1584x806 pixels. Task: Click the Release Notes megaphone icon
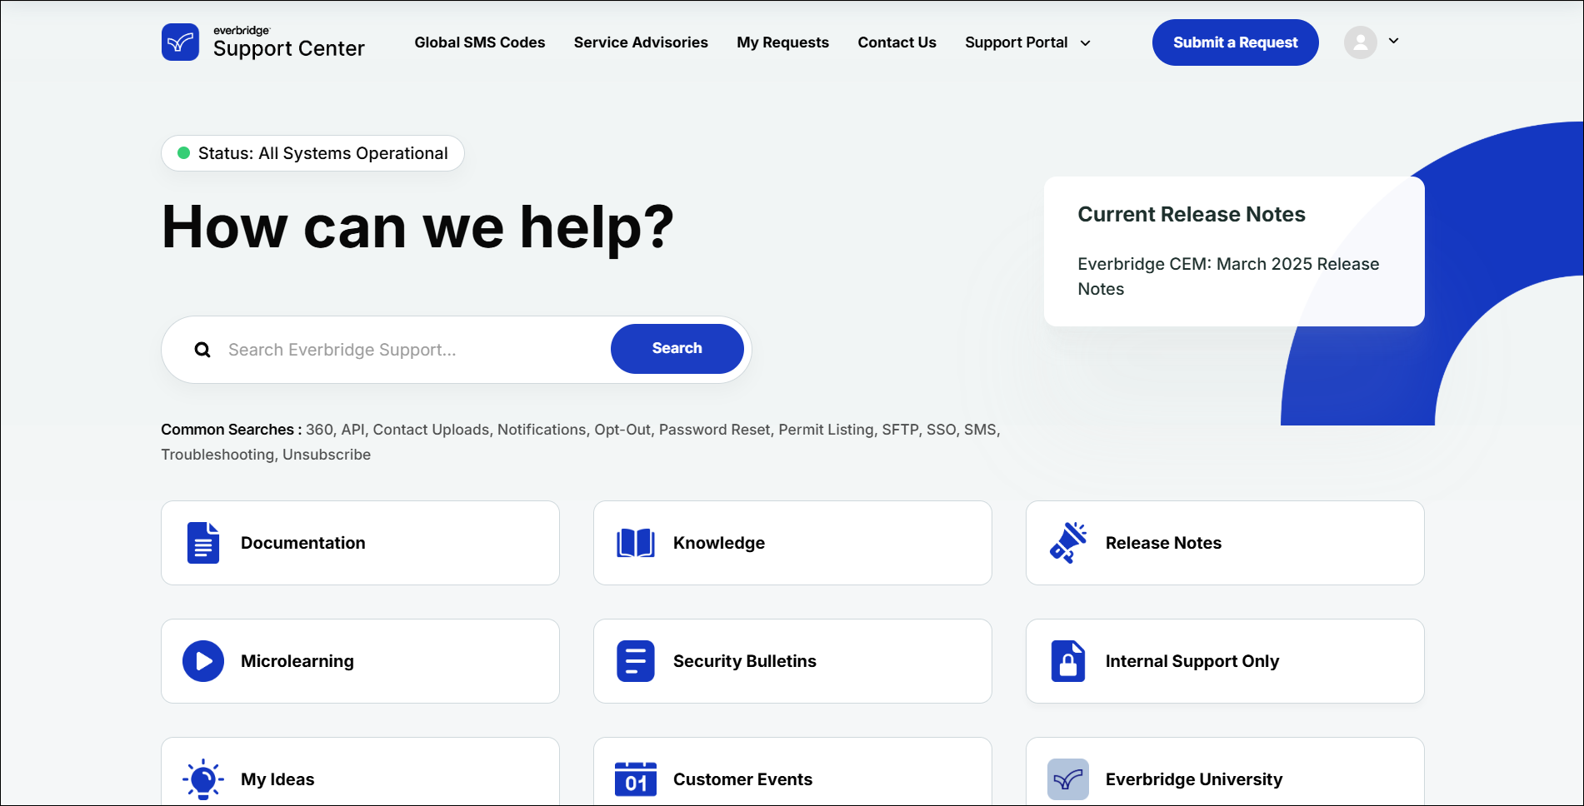tap(1067, 542)
